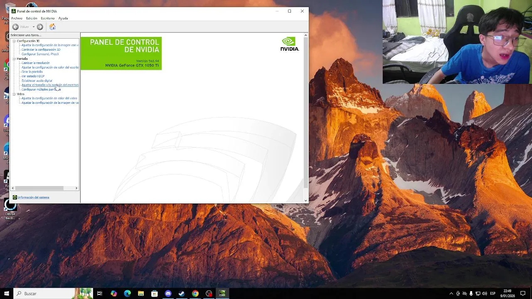The image size is (532, 299).
Task: Show hidden system tray icons
Action: point(451,294)
